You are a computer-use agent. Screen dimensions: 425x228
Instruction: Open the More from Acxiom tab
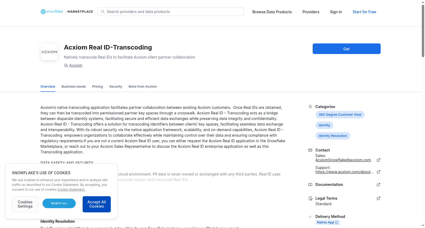(x=143, y=87)
